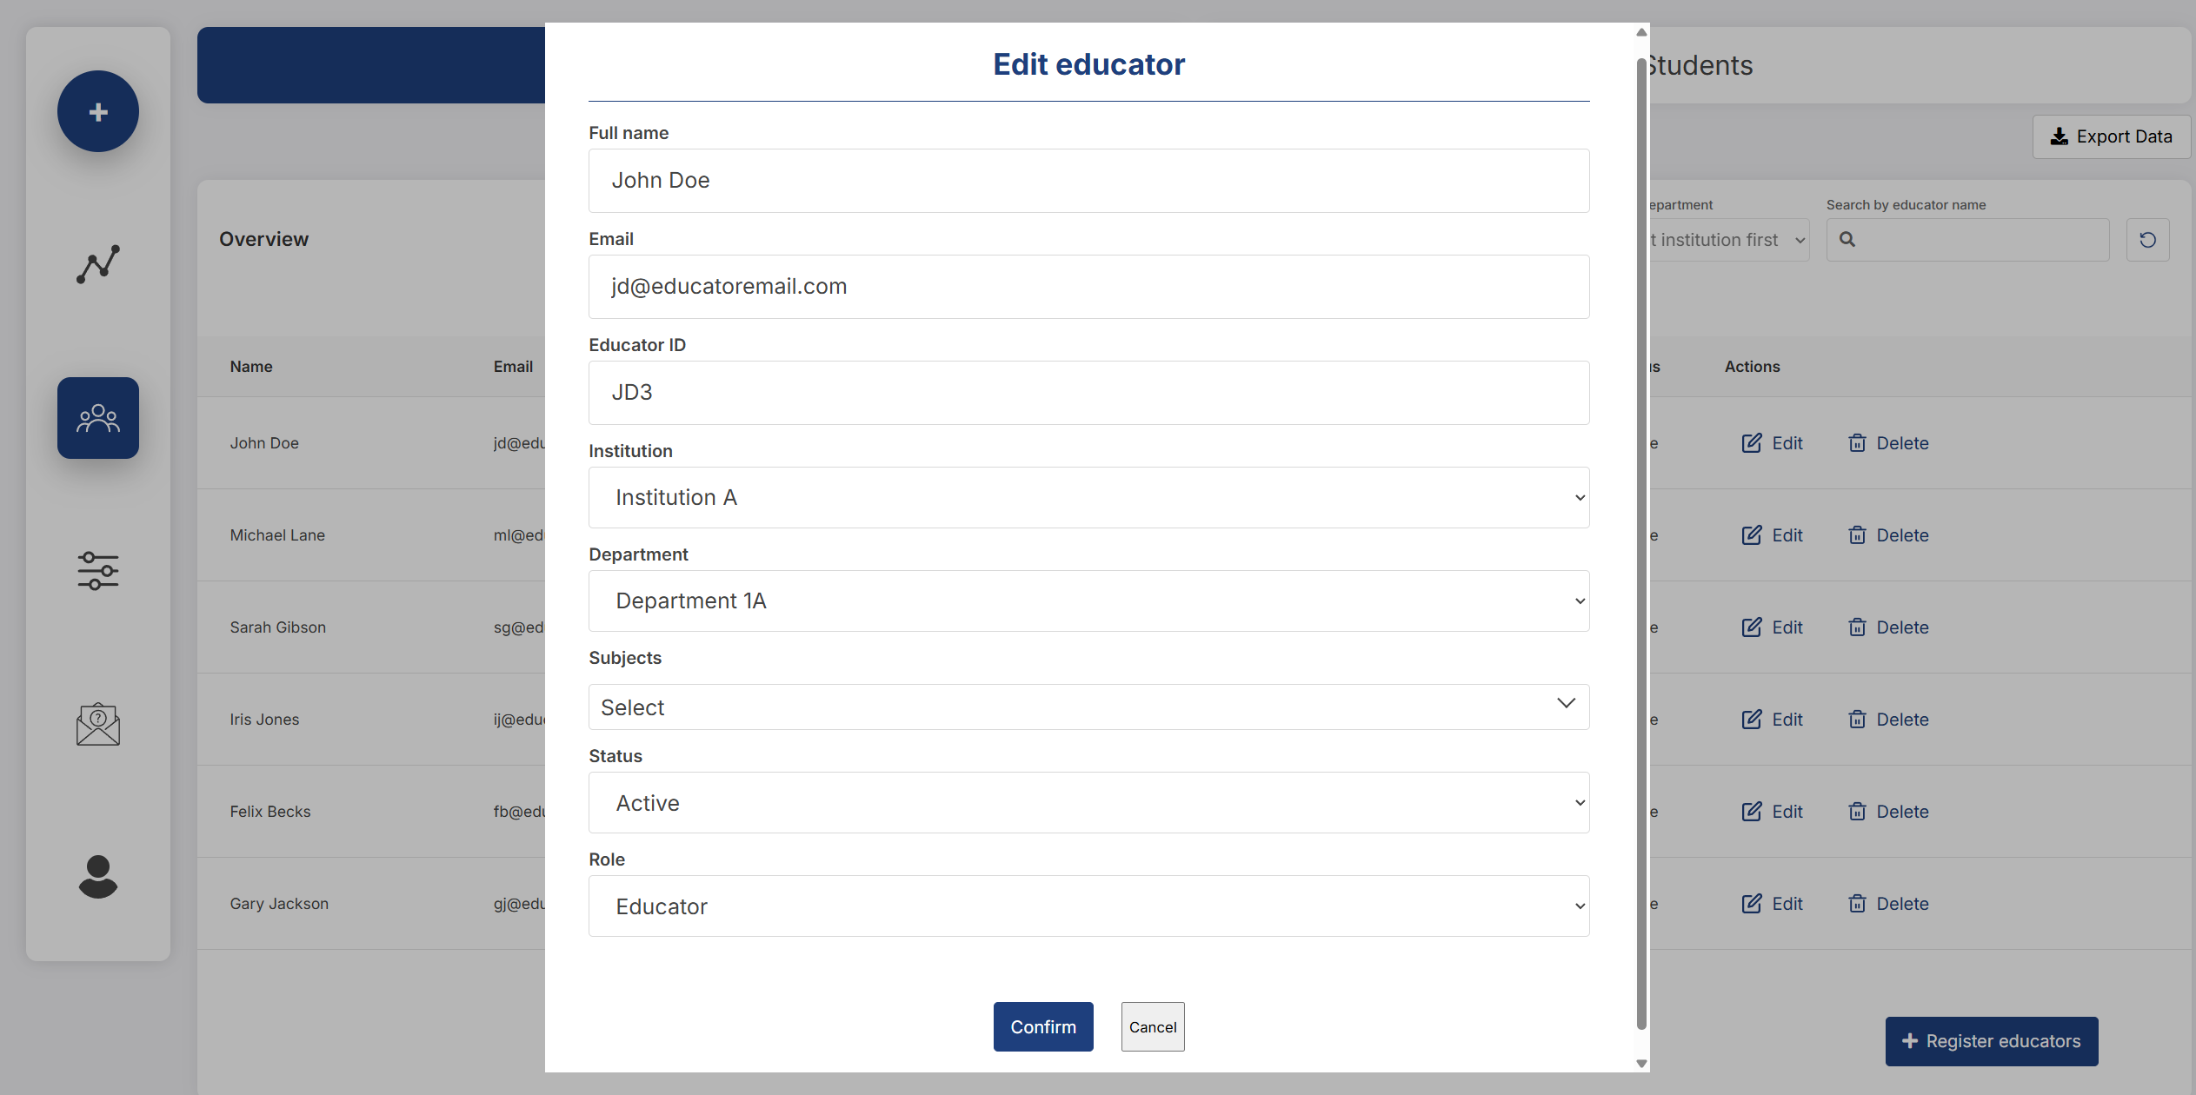
Task: Click the Full name input field
Action: point(1088,181)
